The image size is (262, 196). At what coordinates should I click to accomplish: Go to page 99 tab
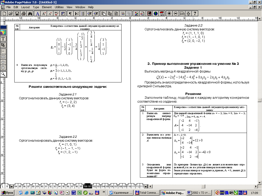pyautogui.click(x=81, y=186)
